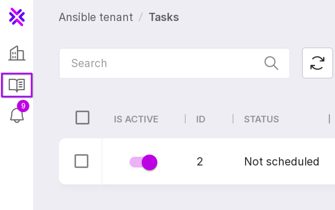Viewport: 335px width, 210px height.
Task: Sort by the ID column header
Action: [201, 119]
